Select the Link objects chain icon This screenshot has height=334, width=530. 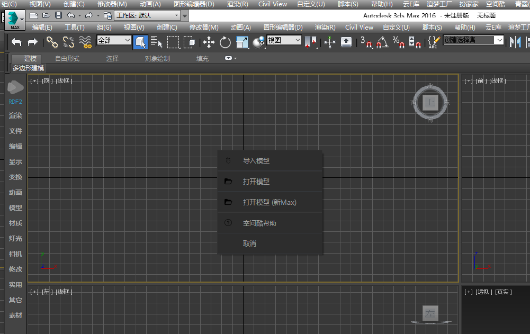[x=52, y=42]
